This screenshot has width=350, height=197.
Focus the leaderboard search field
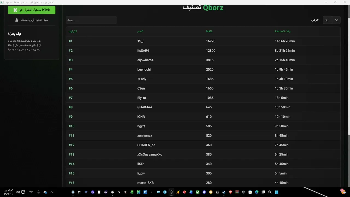coord(91,20)
